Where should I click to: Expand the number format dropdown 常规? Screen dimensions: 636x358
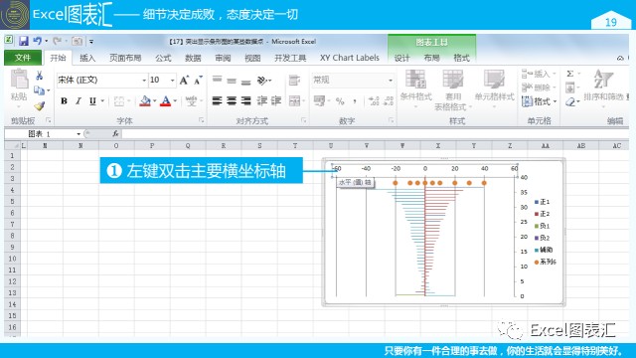pos(391,80)
